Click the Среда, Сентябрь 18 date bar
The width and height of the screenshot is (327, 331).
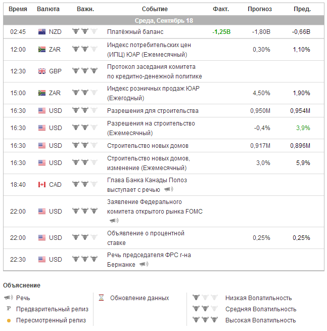[x=164, y=21]
